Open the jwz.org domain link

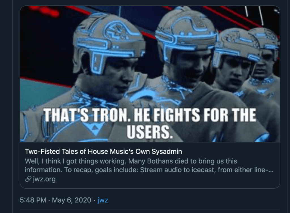[44, 179]
